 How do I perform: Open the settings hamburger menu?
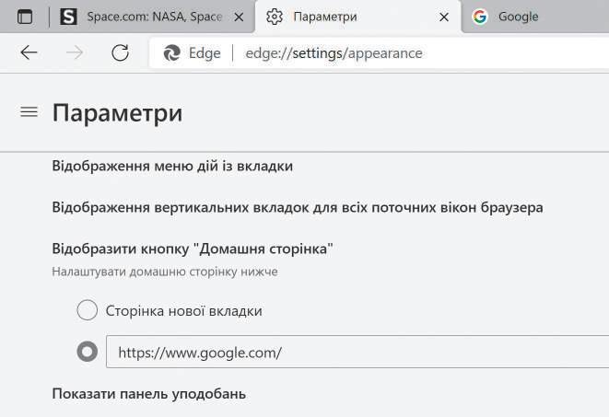(x=29, y=112)
